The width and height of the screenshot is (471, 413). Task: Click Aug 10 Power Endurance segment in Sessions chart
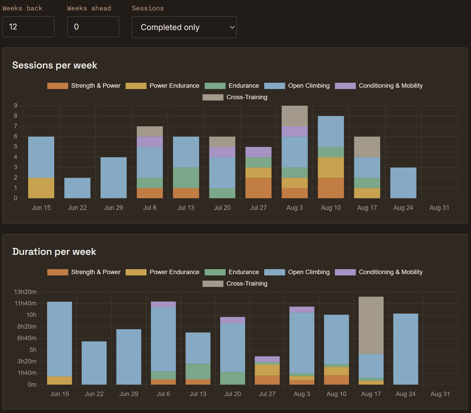[331, 167]
